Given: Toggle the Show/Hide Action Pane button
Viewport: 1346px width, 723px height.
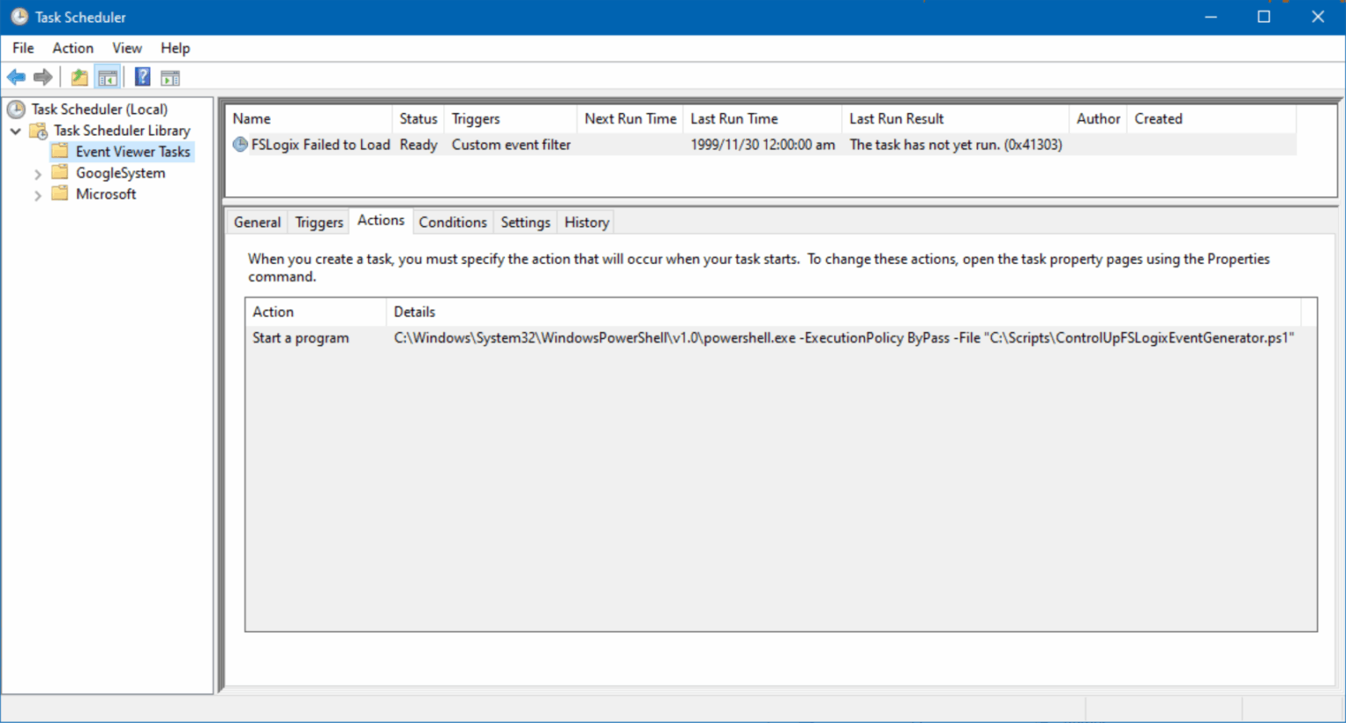Looking at the screenshot, I should tap(170, 76).
